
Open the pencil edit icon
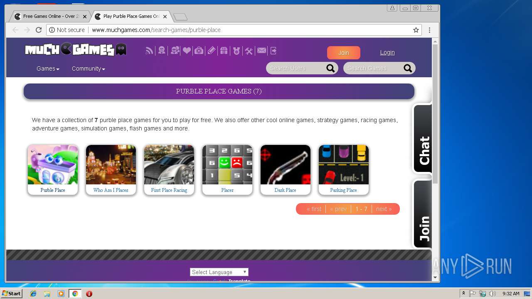click(212, 51)
